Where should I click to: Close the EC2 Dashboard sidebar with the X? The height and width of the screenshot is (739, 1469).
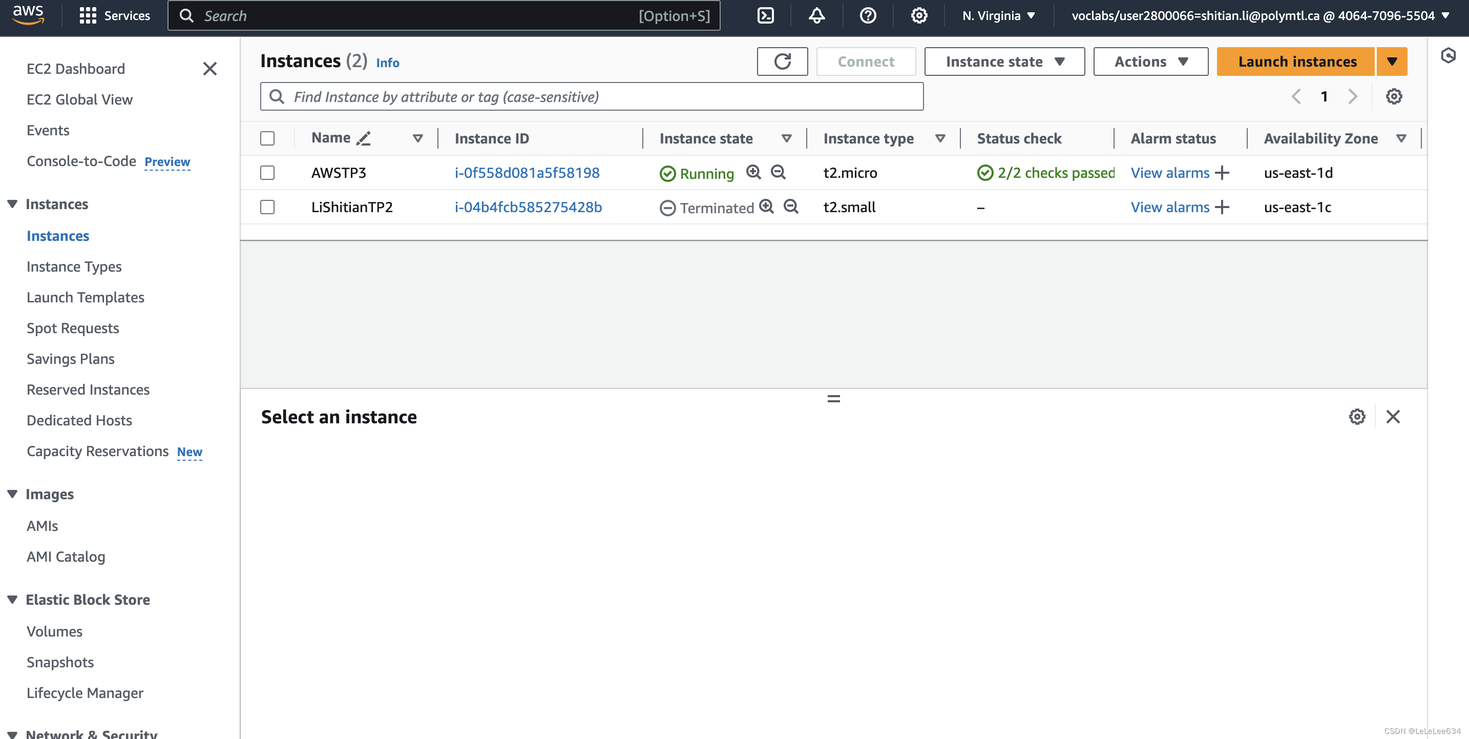(x=210, y=69)
